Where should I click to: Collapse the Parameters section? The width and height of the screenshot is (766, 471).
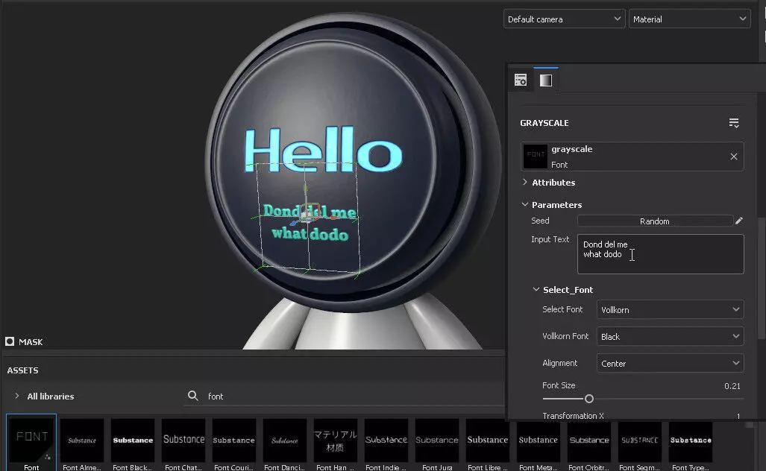tap(525, 204)
